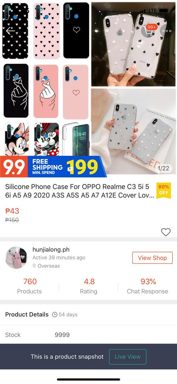Open the hunjialong.ph seller avatar

coord(17,258)
